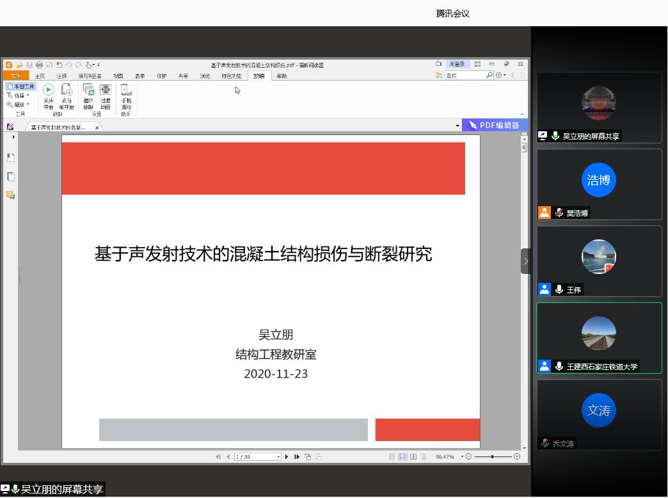Open the bookmarks panel icon in left sidebar

click(x=10, y=157)
